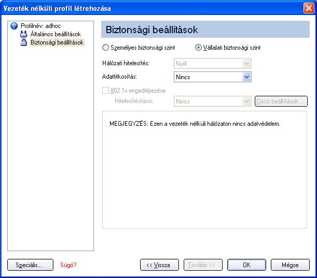Open the Hitelesítéstípus dropdown

coord(213,101)
